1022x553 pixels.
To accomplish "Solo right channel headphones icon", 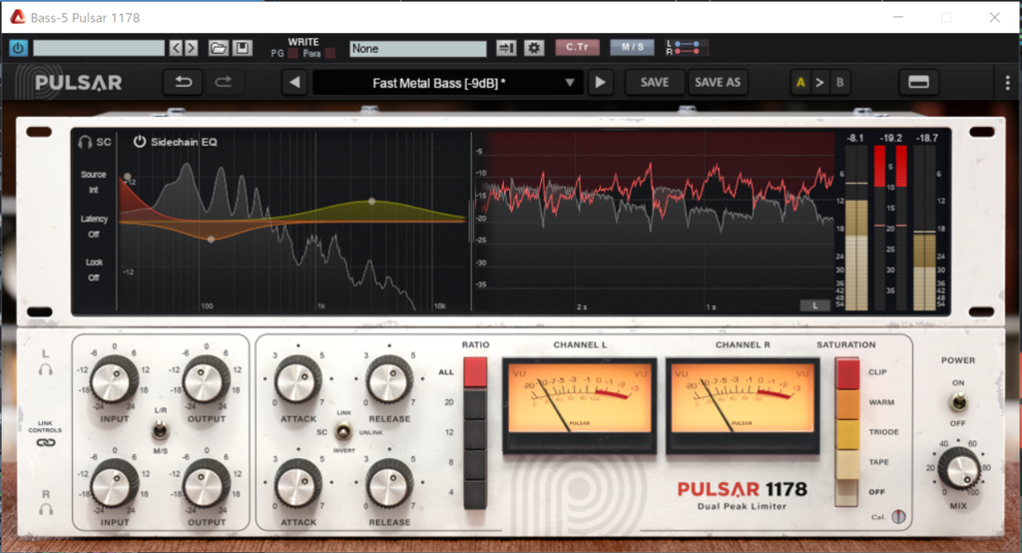I will coord(46,509).
